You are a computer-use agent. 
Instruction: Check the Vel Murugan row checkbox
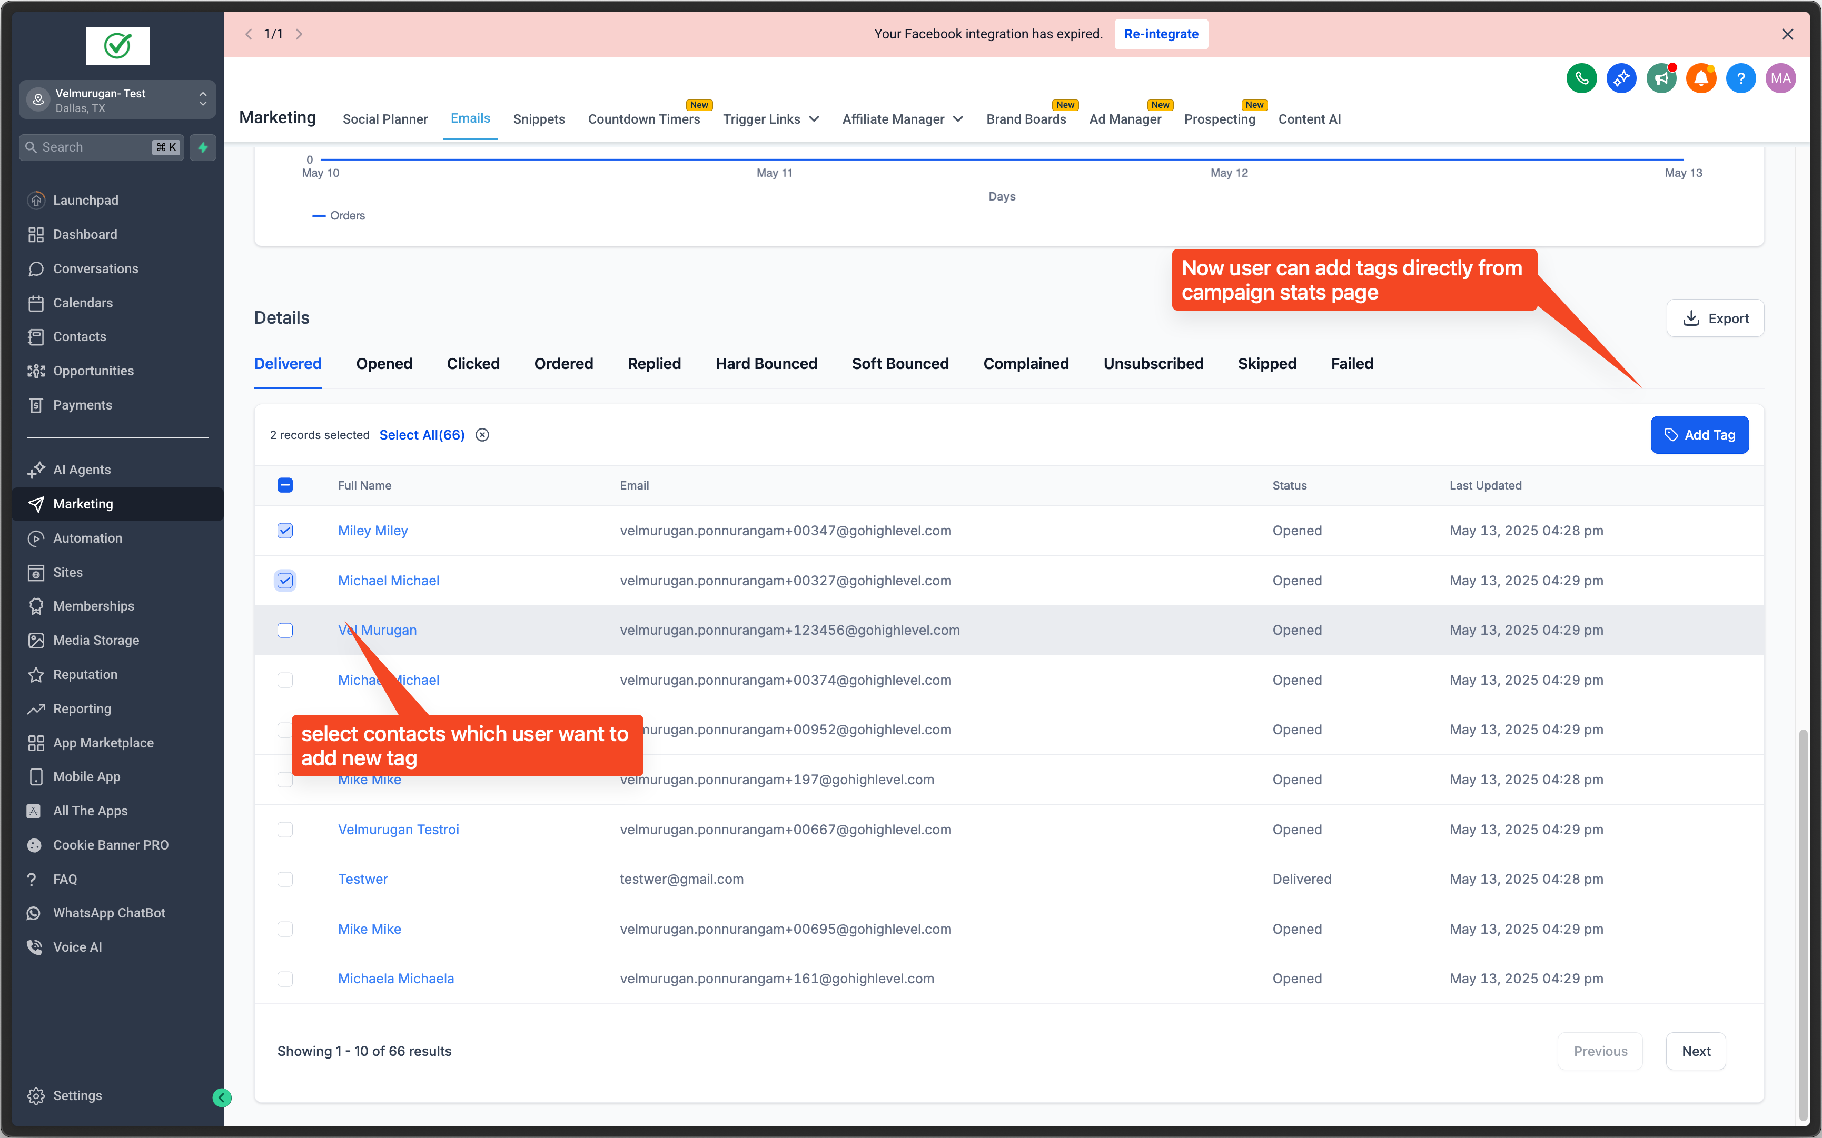coord(284,630)
